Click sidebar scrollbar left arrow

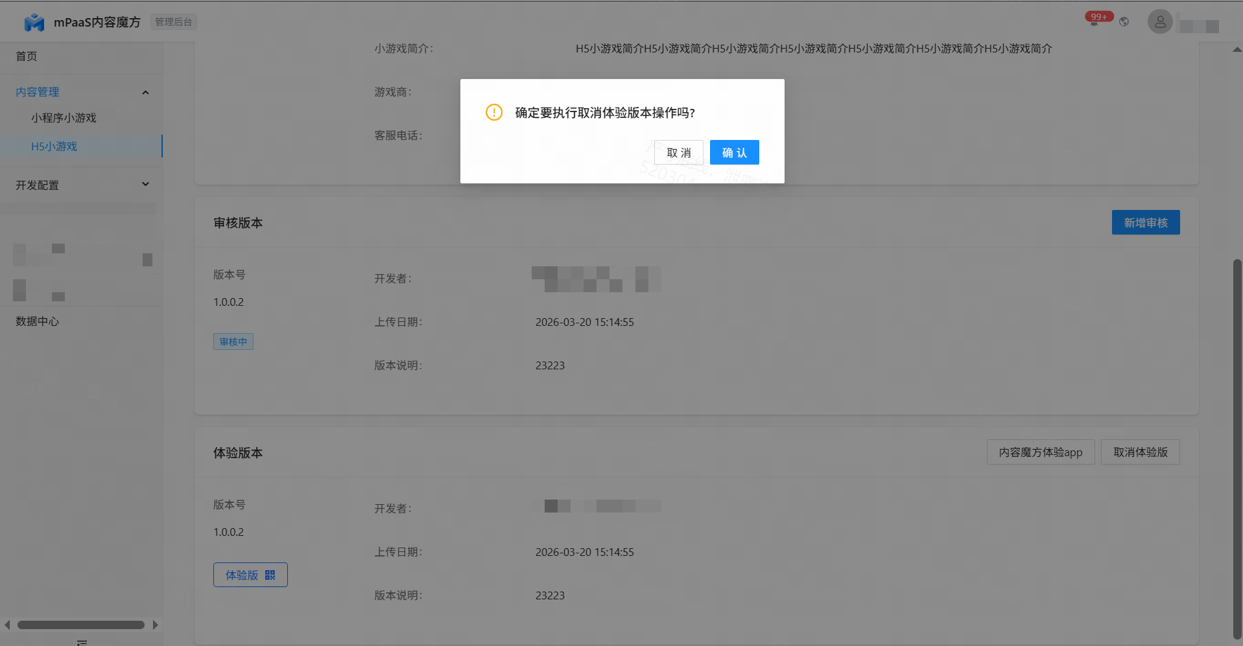tap(7, 625)
